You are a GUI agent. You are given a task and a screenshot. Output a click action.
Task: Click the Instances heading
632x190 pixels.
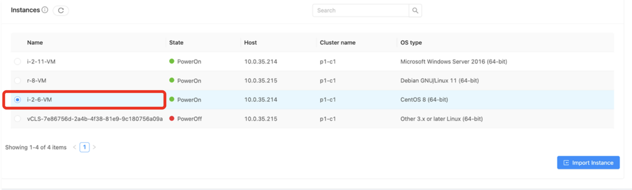click(25, 10)
